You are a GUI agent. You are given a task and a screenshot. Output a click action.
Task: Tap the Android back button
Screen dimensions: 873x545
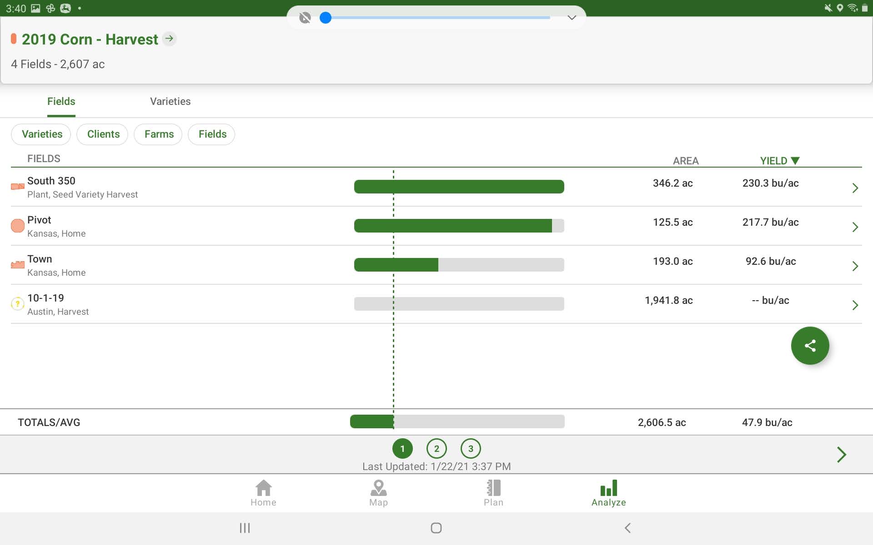pyautogui.click(x=627, y=528)
